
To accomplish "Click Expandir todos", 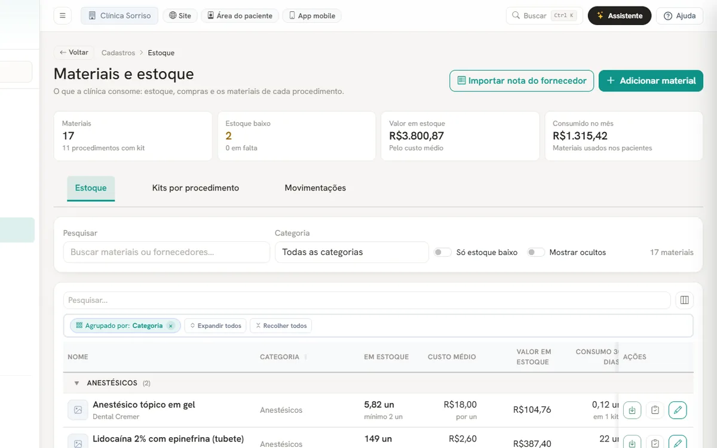I will click(x=215, y=326).
